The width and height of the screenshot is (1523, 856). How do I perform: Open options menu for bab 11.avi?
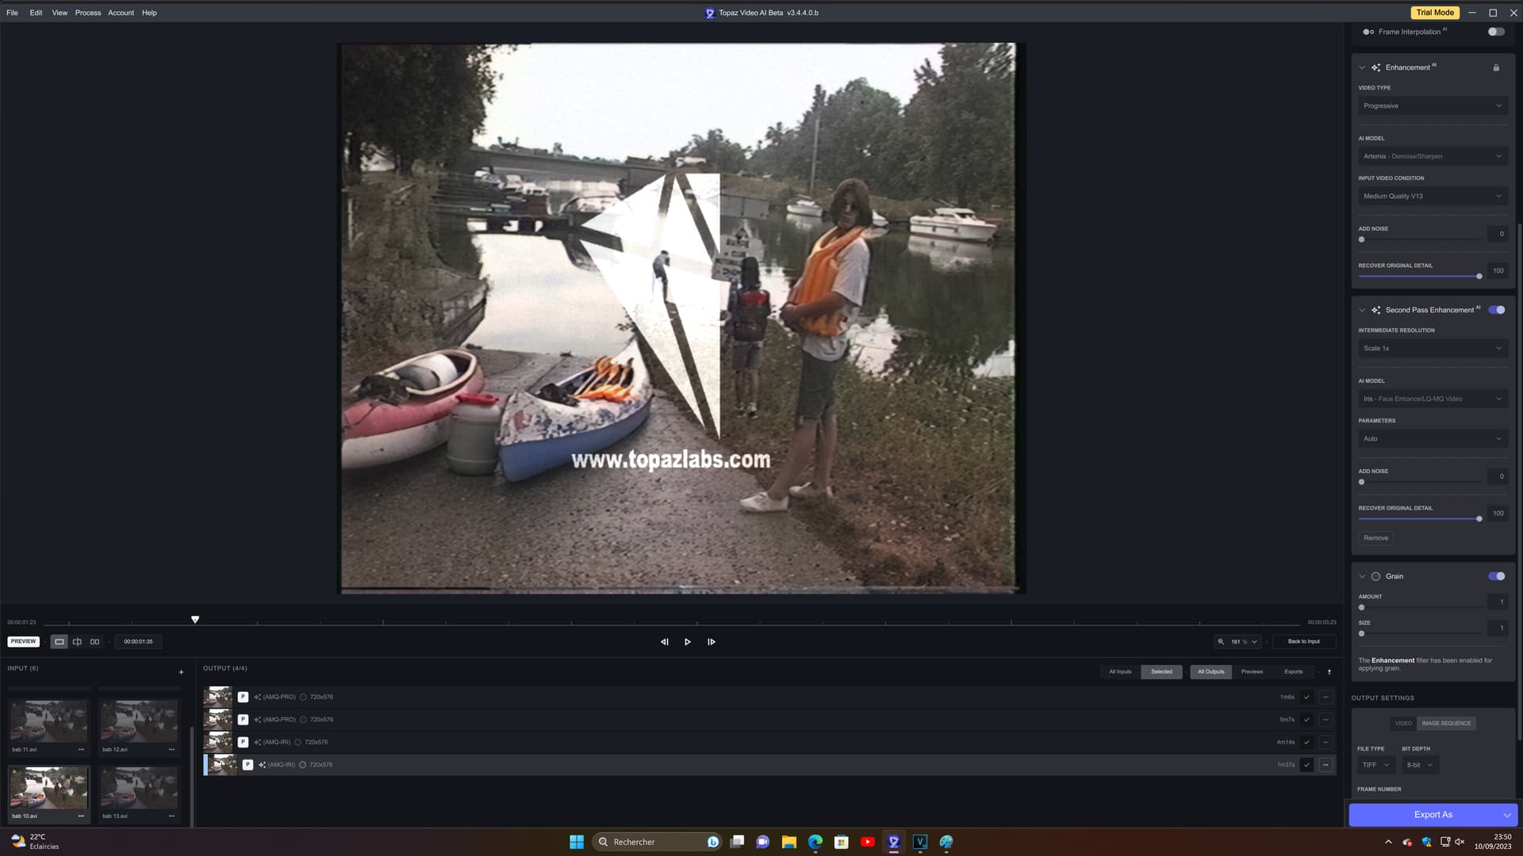(81, 749)
